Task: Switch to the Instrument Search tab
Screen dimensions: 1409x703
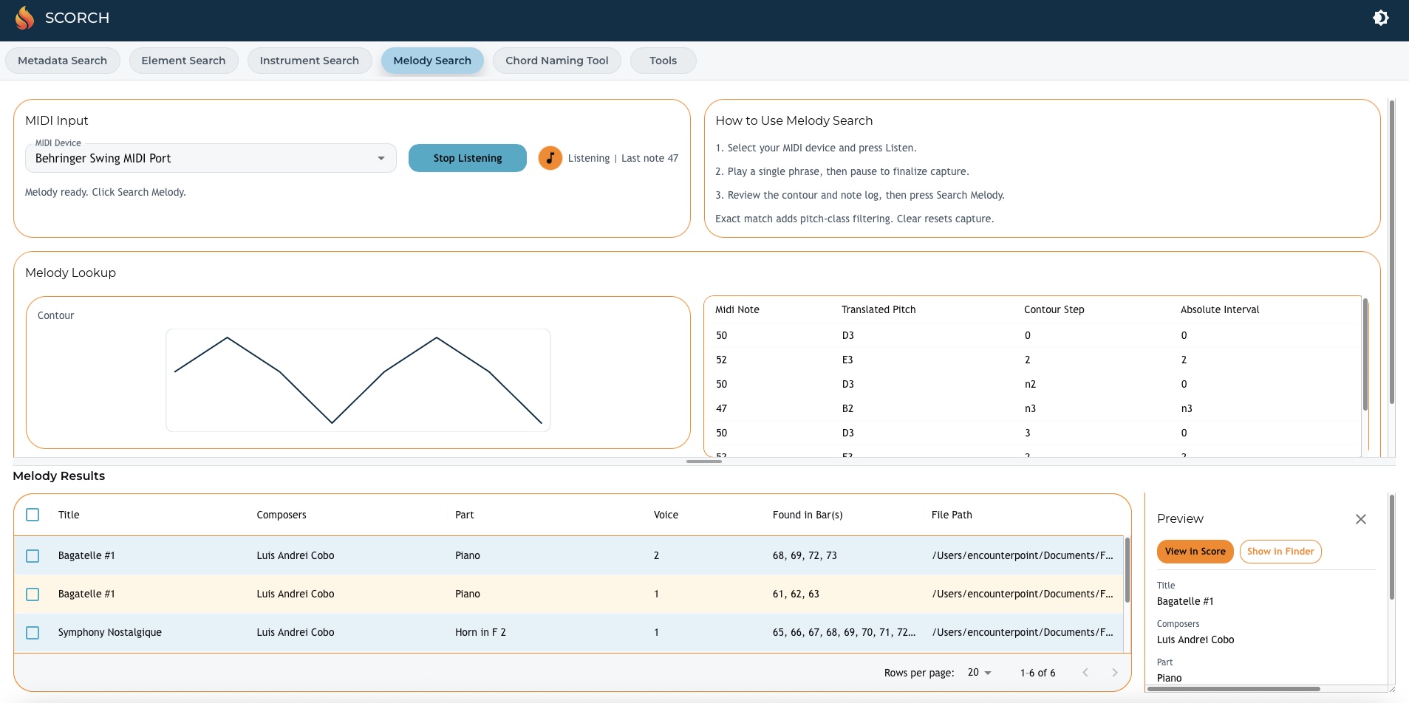Action: (x=309, y=61)
